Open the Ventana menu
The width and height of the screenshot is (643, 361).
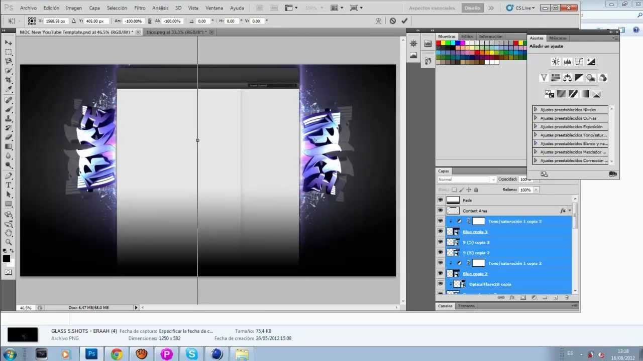[x=215, y=8]
